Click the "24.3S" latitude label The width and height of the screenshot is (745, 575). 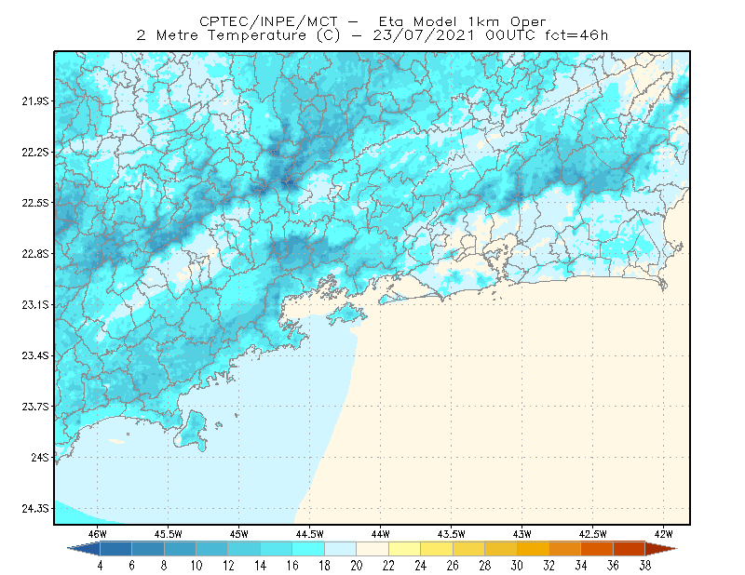34,509
